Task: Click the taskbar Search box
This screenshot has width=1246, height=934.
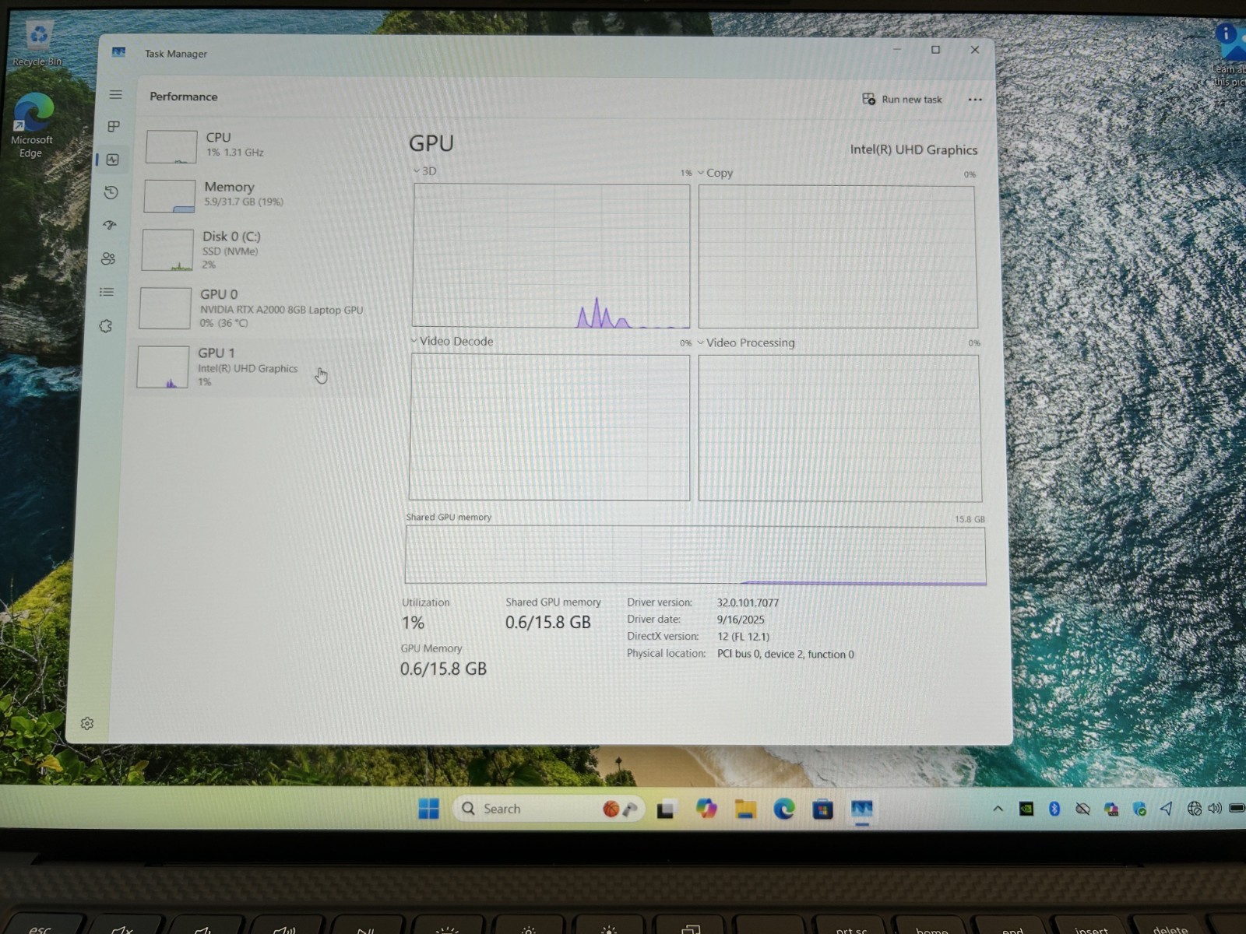Action: pyautogui.click(x=548, y=809)
